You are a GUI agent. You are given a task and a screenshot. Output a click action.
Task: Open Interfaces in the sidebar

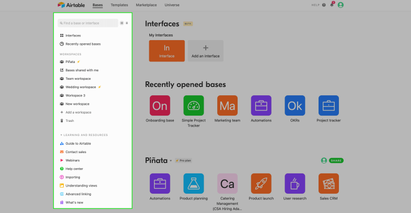click(x=71, y=35)
